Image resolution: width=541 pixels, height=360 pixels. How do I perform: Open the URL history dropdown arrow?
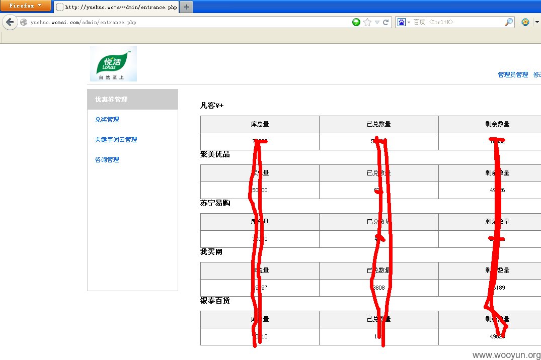tap(377, 23)
